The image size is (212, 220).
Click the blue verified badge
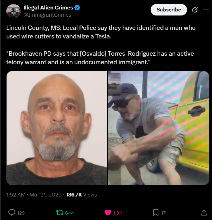coord(77,7)
